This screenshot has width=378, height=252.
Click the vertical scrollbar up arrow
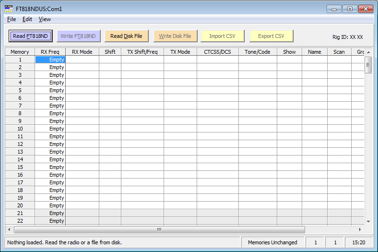pos(368,52)
